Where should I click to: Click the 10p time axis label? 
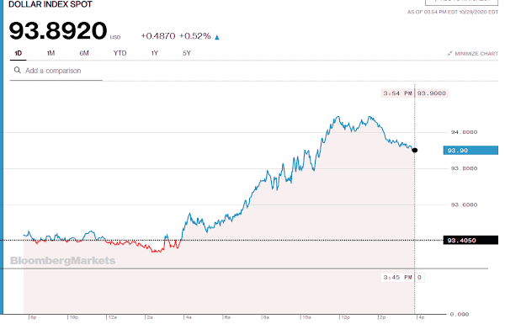74,317
